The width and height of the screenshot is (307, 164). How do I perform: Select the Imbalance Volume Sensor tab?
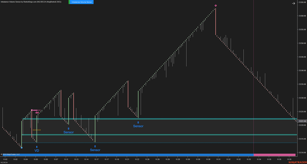pos(82,2)
